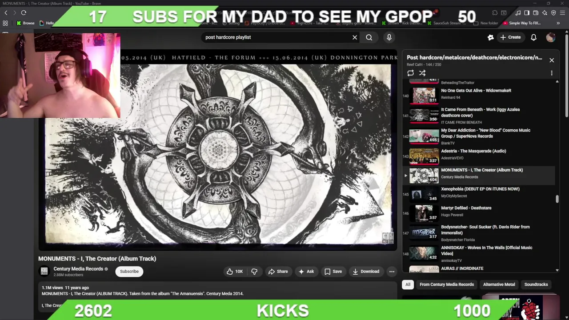Play My Dear Addiction New Blood
569x320 pixels.
pos(478,136)
